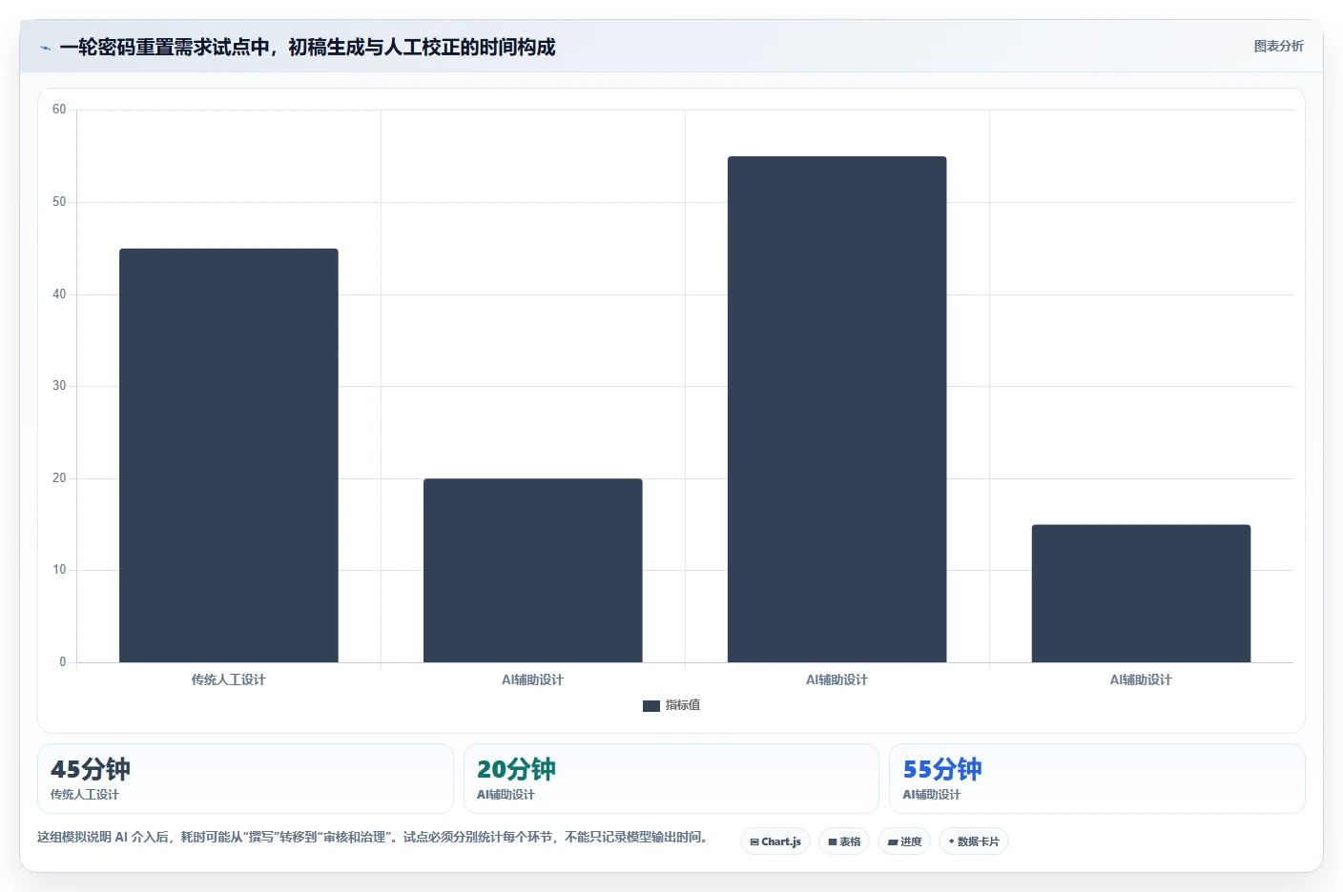Image resolution: width=1343 pixels, height=892 pixels.
Task: Click the 图表分析 label in the header
Action: (1278, 46)
